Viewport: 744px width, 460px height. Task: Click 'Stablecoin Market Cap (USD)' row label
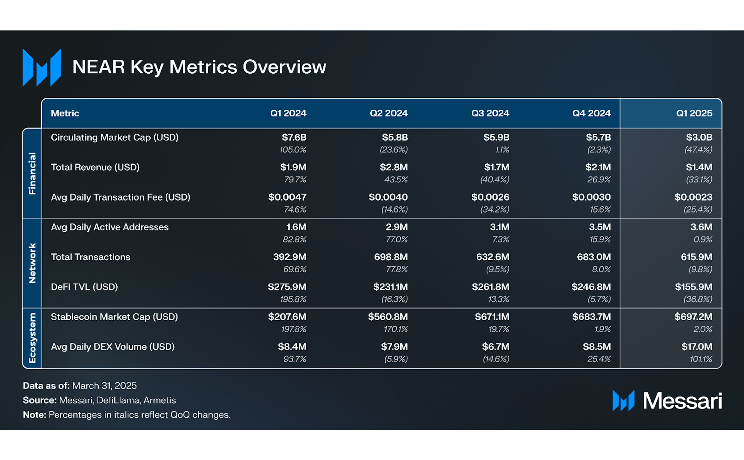pyautogui.click(x=114, y=317)
